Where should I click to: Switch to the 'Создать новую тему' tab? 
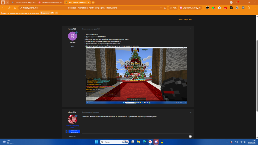point(23,3)
